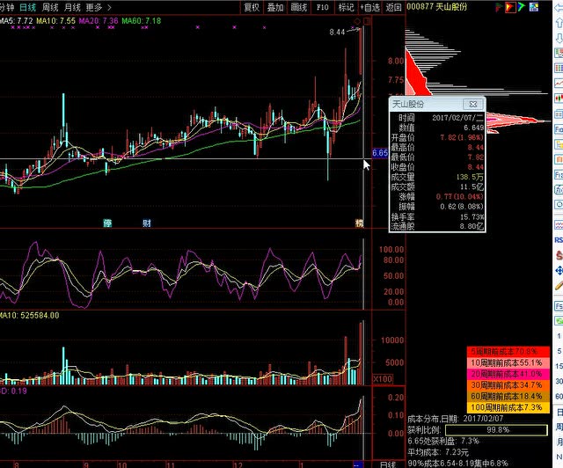Click the small square icon above the chart
This screenshot has height=468, width=563.
[x=367, y=21]
